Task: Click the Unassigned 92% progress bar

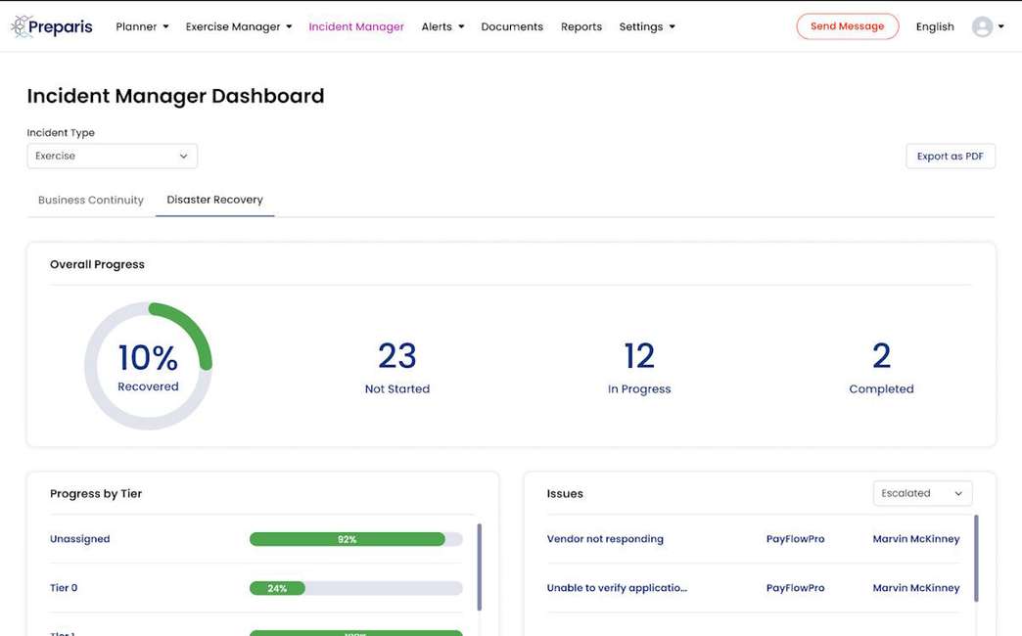Action: 355,538
